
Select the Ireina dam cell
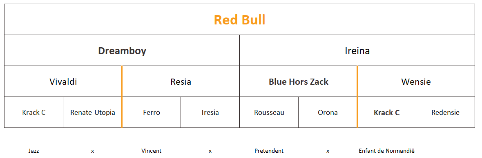click(357, 50)
